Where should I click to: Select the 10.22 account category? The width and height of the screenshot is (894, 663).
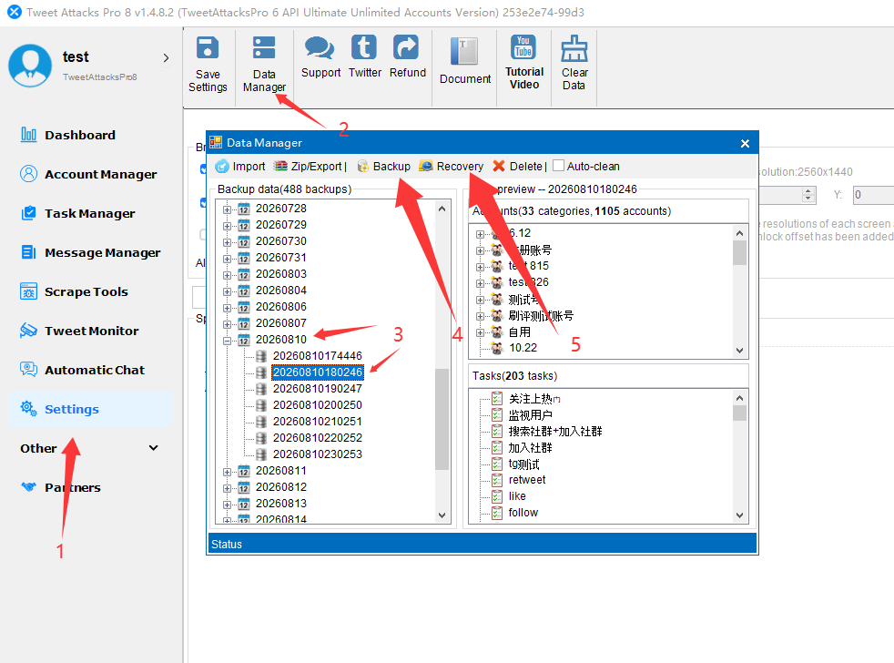523,348
